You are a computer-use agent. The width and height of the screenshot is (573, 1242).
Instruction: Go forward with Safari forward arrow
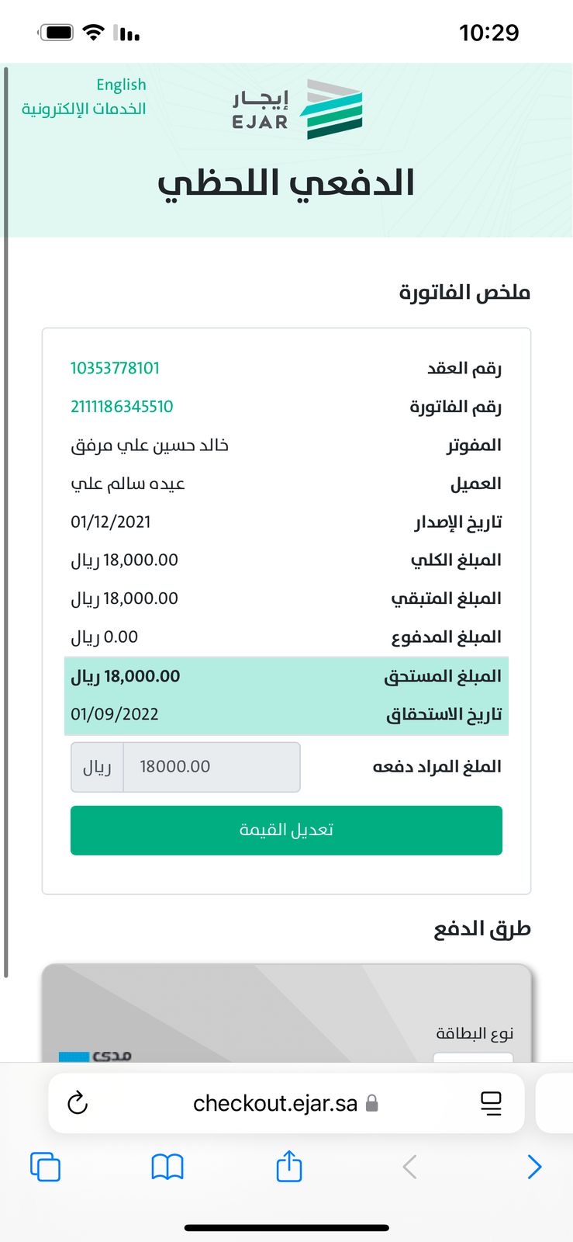[x=534, y=1167]
